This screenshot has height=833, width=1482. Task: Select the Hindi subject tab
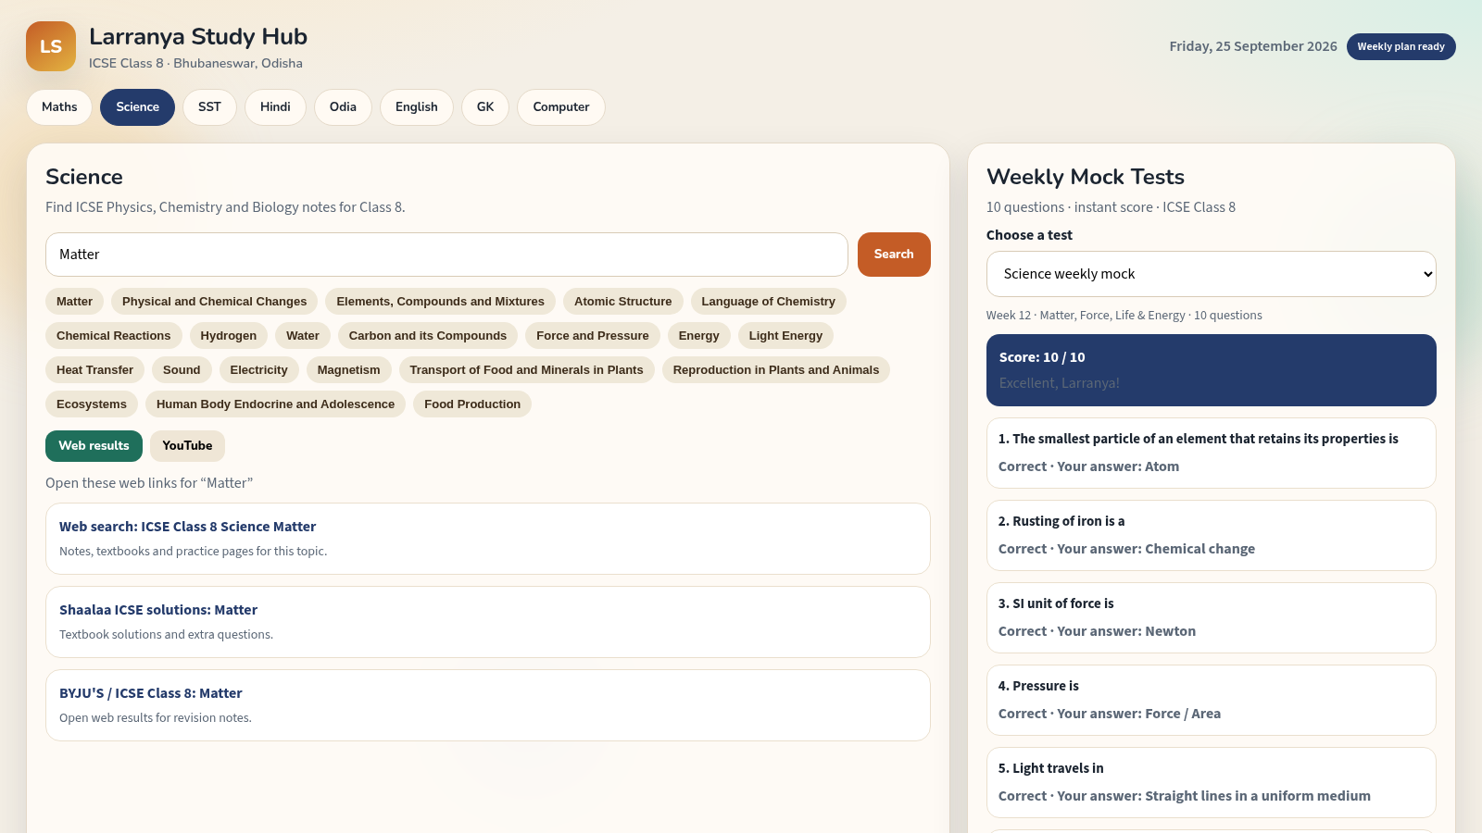(275, 107)
